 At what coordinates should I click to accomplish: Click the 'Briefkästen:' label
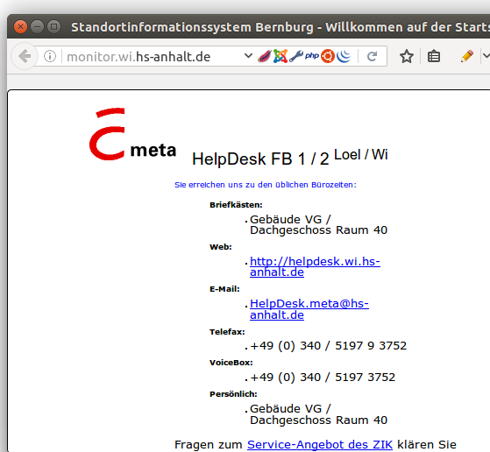(236, 205)
